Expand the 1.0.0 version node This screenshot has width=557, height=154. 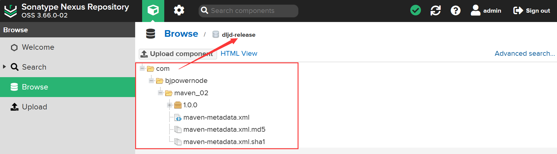coord(170,105)
